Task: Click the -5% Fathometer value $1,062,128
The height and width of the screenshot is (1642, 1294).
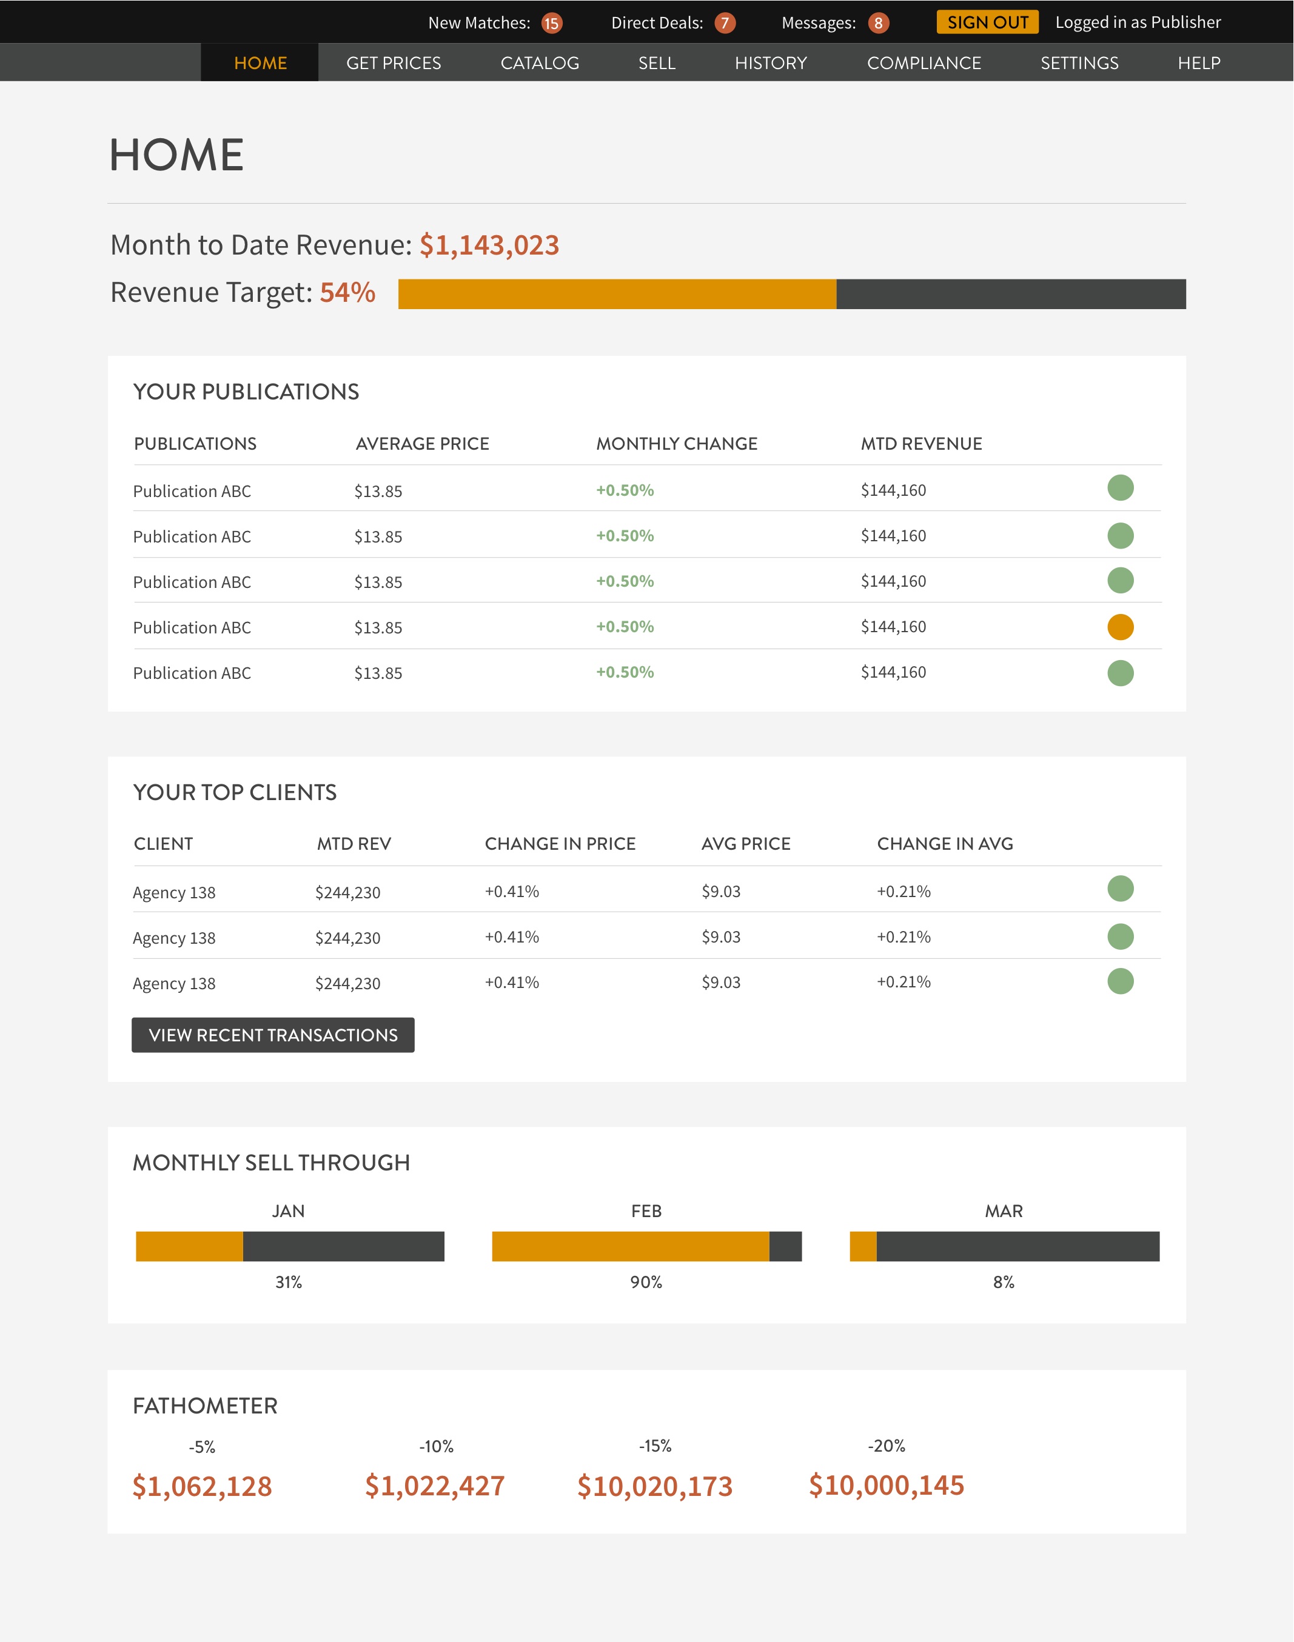Action: point(203,1486)
